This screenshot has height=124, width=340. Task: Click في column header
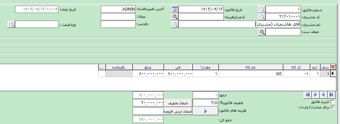tap(178, 67)
